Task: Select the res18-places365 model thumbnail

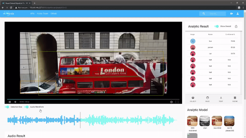Action: pyautogui.click(x=229, y=121)
